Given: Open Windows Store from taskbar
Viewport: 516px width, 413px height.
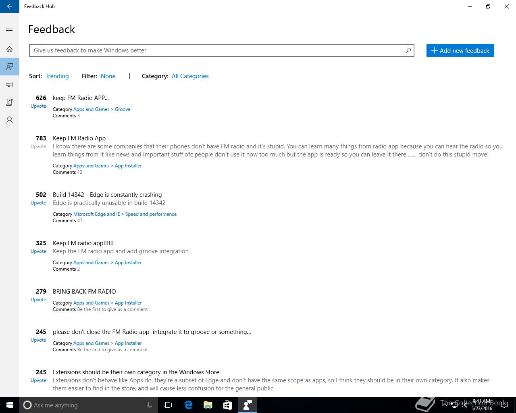Looking at the screenshot, I should click(x=227, y=405).
